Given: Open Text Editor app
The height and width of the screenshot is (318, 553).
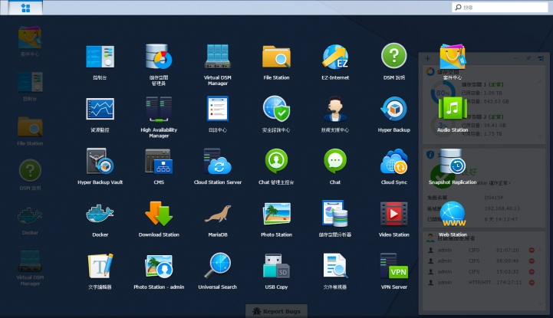Looking at the screenshot, I should click(100, 266).
